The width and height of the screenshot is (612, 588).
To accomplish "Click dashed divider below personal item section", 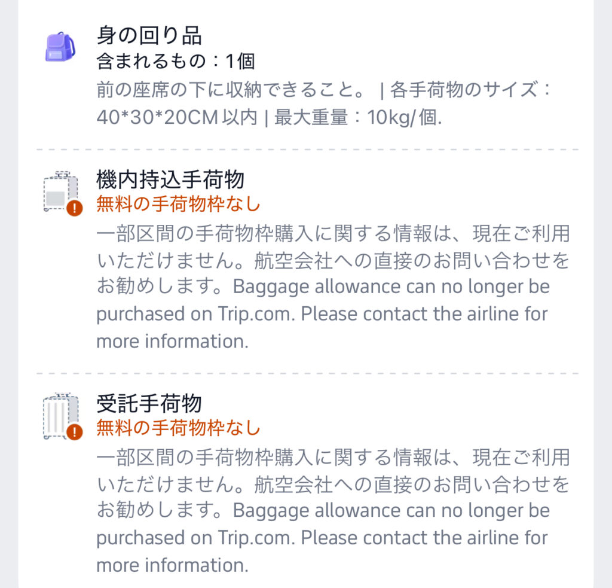I will coord(308,150).
